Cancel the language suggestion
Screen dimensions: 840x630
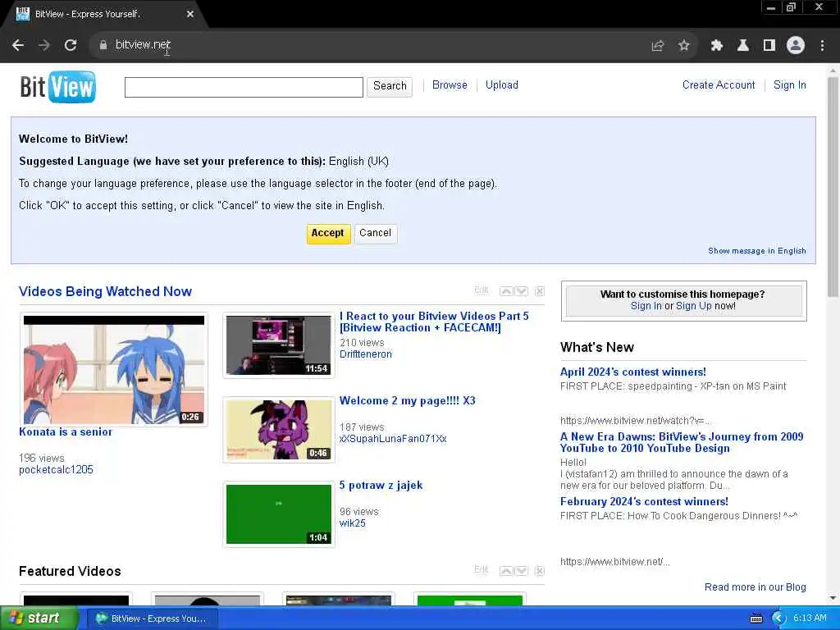coord(376,234)
